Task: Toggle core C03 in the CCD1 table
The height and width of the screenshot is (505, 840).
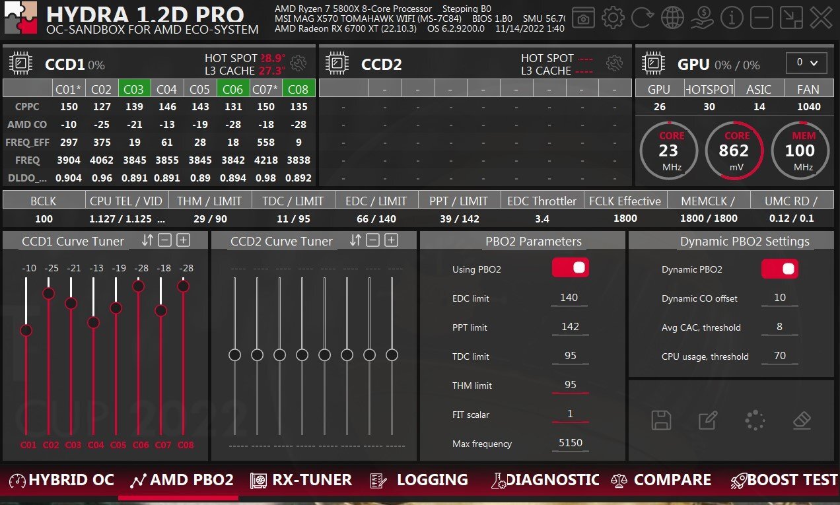Action: 134,88
